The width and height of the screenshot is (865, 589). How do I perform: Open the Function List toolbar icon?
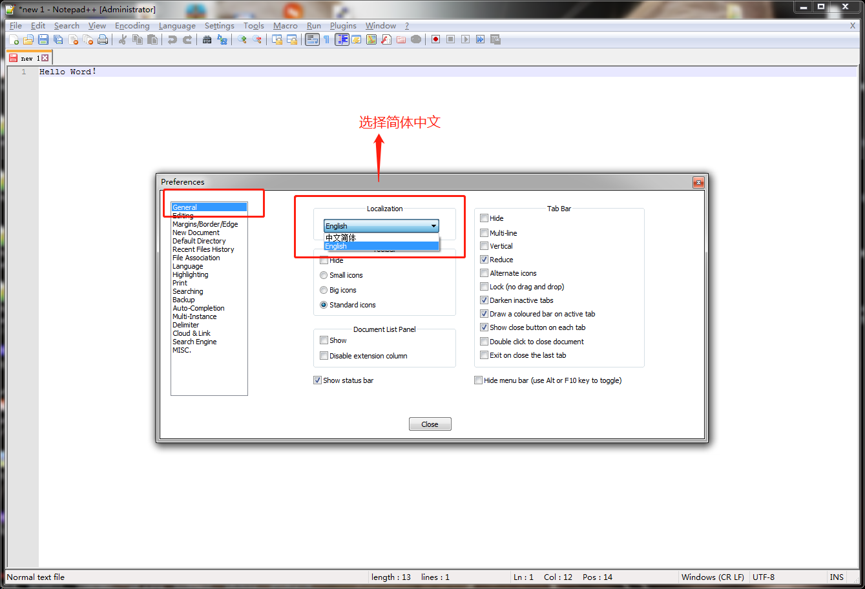pos(386,39)
